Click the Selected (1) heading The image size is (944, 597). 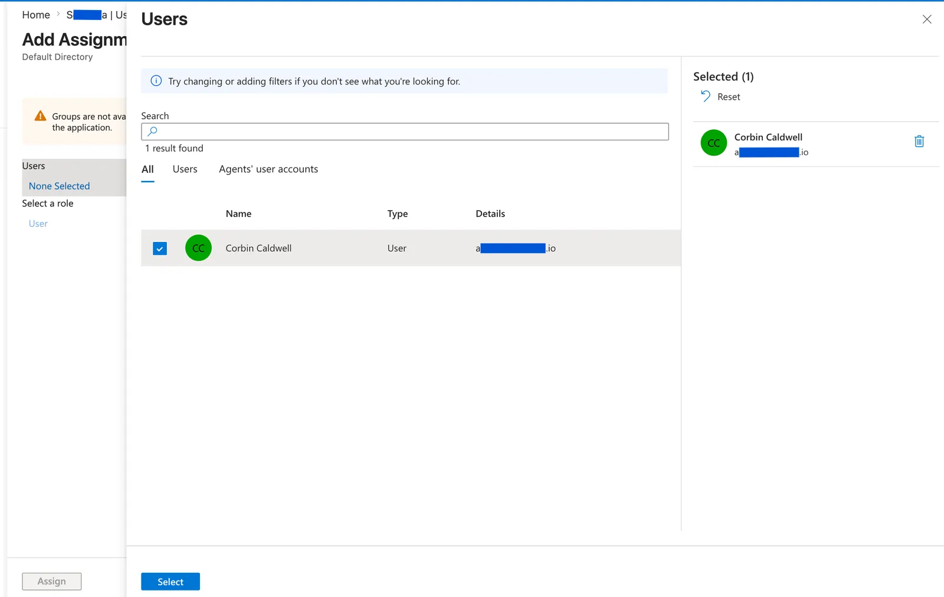[x=723, y=77]
